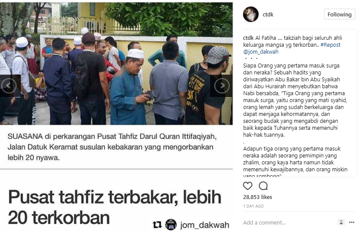This screenshot has width=358, height=231.
Task: Advance to next image with right arrow
Action: point(222,86)
